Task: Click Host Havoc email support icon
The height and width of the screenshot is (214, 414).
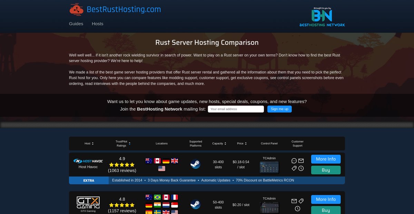Action: coord(301,161)
